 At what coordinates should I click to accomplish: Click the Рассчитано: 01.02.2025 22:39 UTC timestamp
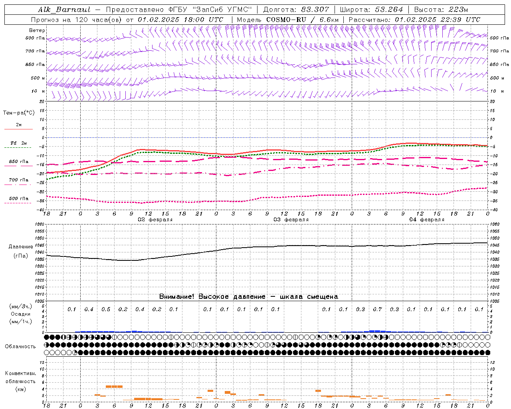414,20
